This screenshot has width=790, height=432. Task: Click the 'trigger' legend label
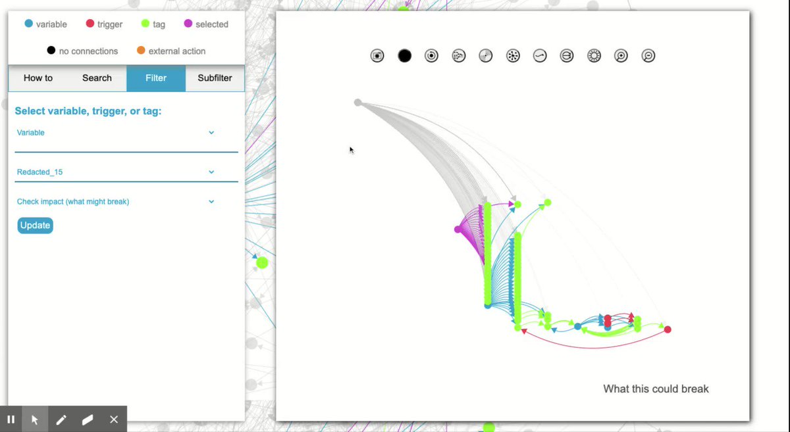point(111,24)
